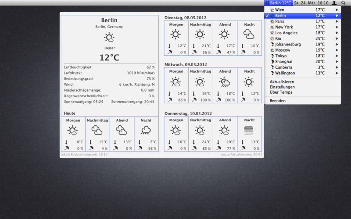Click Berlin's large current weather icon
351x219 pixels.
[x=109, y=38]
